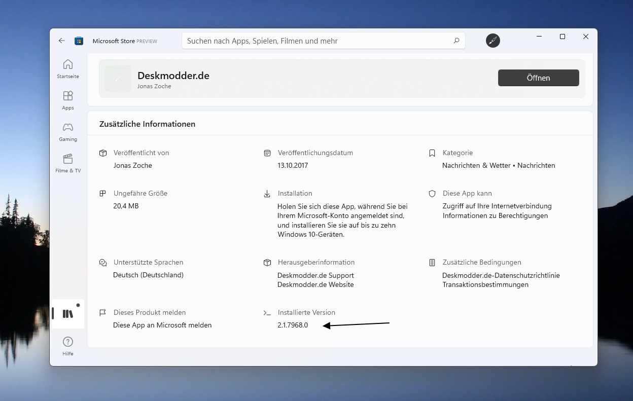The width and height of the screenshot is (633, 401).
Task: Open the Library from the sidebar
Action: [67, 314]
